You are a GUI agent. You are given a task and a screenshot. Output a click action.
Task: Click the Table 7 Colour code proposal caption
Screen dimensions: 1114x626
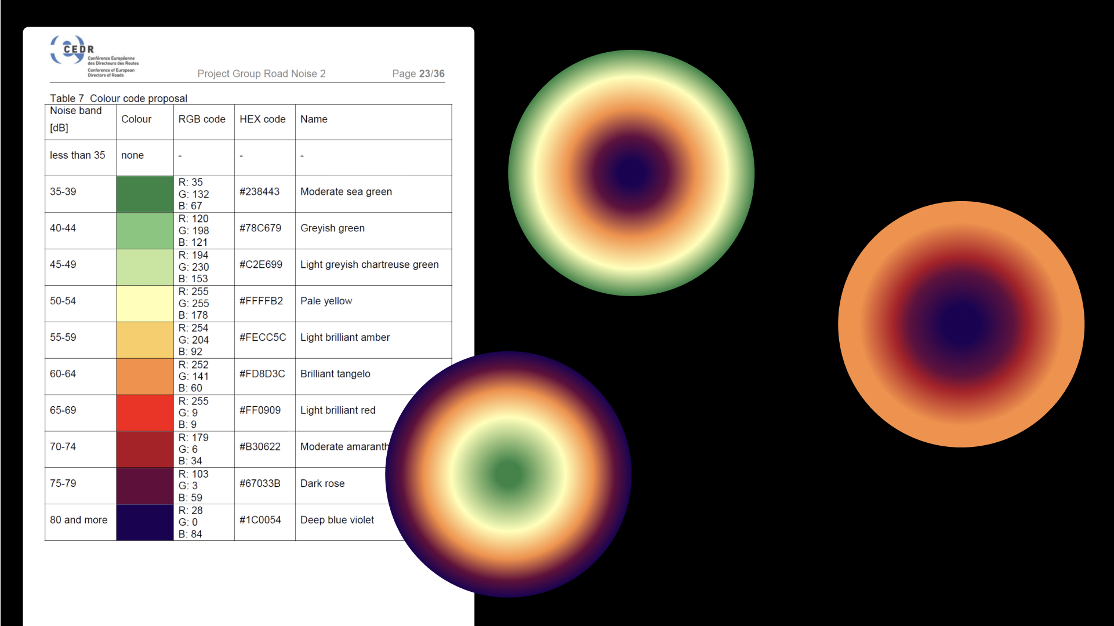(118, 98)
